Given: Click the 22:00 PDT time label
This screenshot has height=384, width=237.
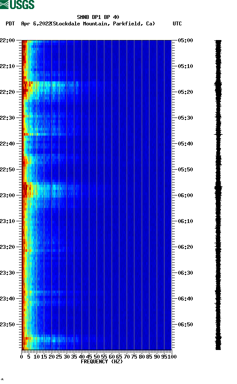Looking at the screenshot, I should pos(7,40).
